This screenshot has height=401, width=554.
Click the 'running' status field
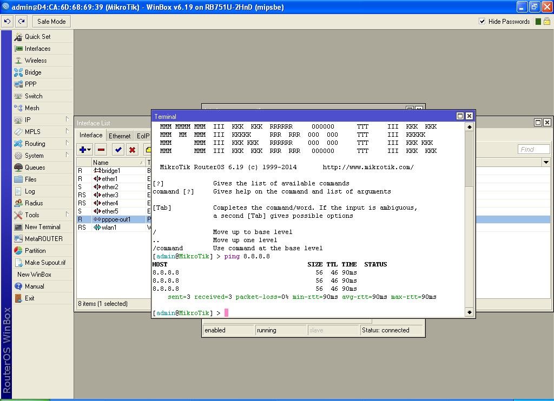tap(281, 330)
